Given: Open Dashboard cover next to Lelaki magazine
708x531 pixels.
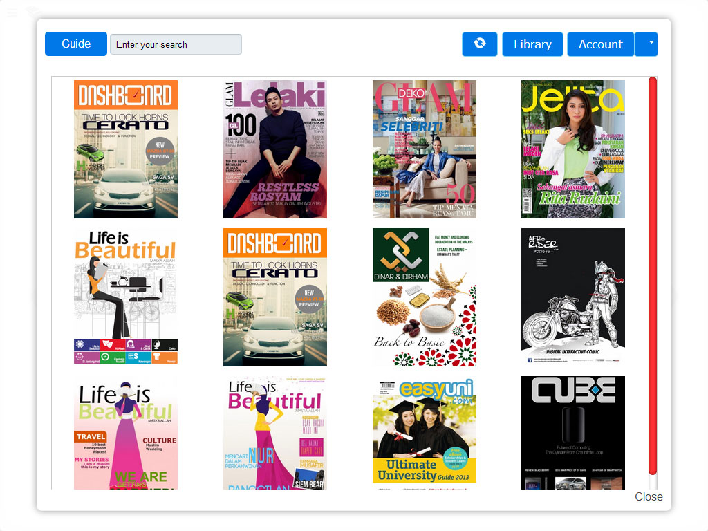Looking at the screenshot, I should [x=126, y=149].
